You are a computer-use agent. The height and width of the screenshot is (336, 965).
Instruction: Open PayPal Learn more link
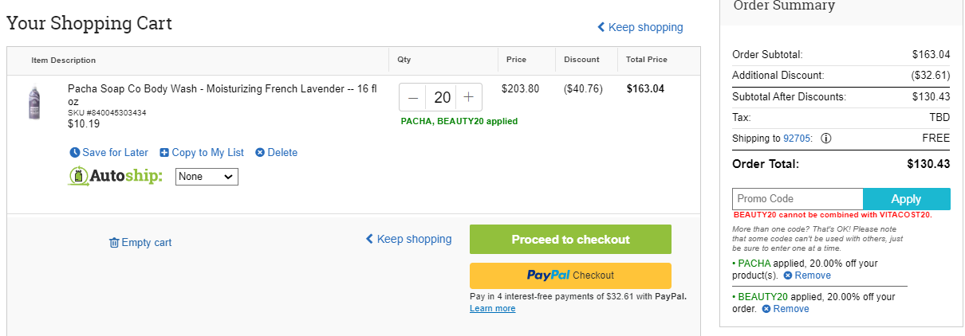[x=492, y=309]
